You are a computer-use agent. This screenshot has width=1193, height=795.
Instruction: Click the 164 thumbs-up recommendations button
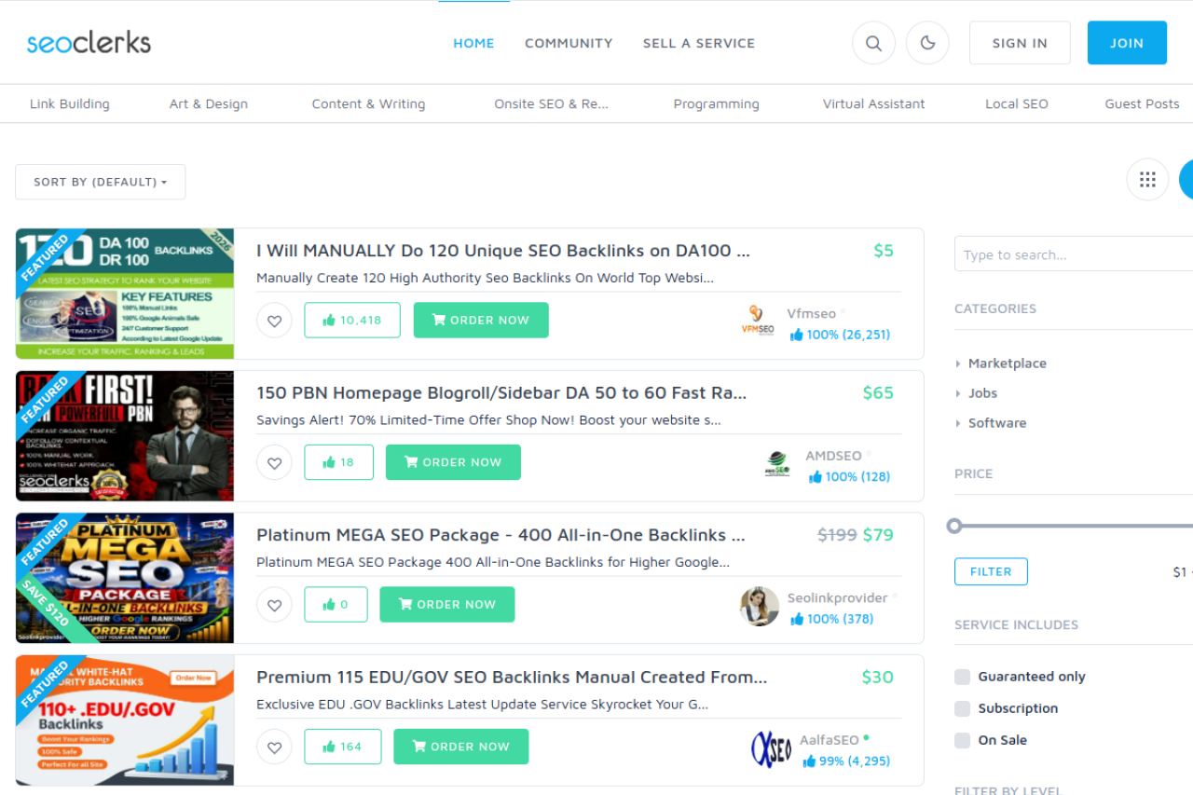pyautogui.click(x=342, y=747)
